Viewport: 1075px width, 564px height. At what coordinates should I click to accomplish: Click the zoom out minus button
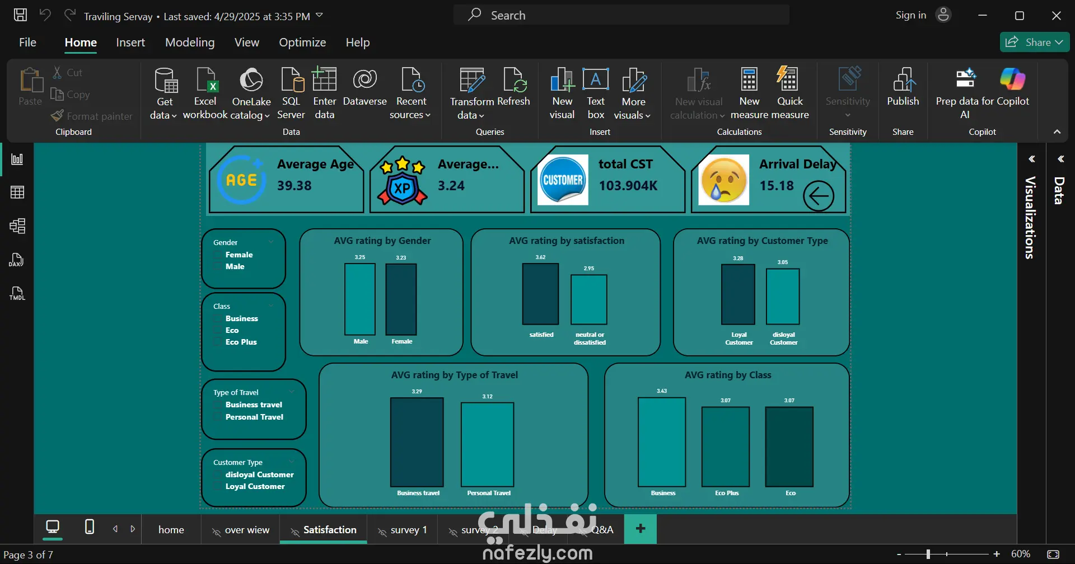point(899,554)
